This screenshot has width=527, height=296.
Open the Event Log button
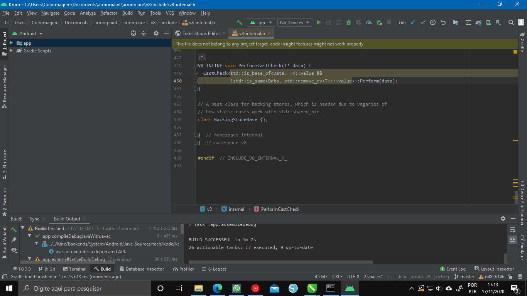453,269
